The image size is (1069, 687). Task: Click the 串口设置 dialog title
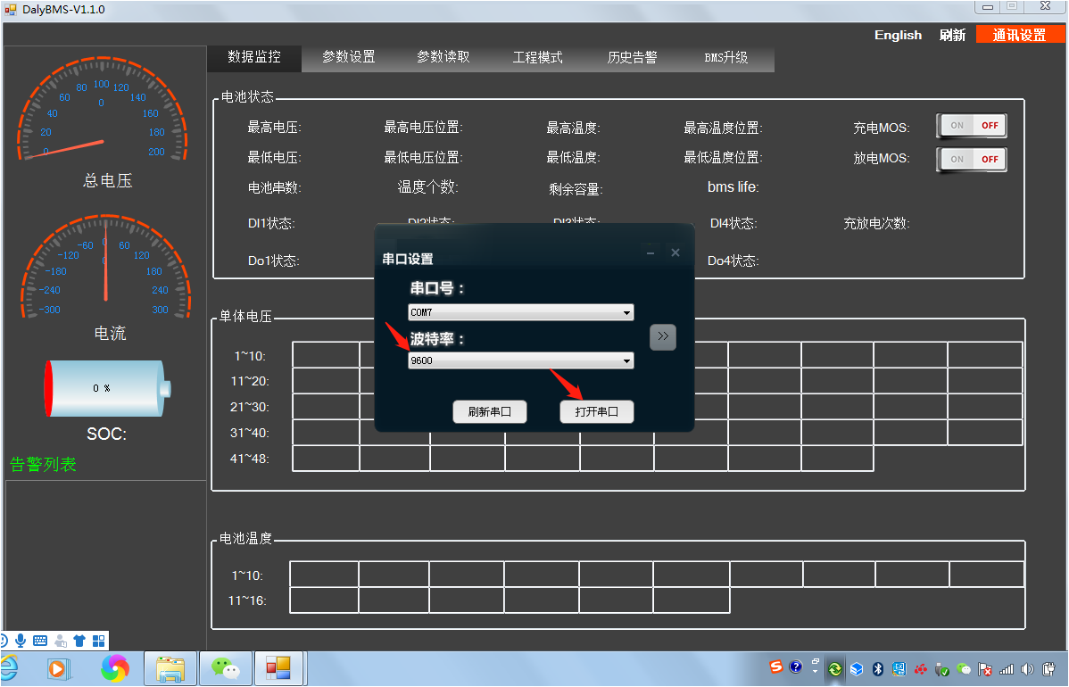(x=407, y=259)
